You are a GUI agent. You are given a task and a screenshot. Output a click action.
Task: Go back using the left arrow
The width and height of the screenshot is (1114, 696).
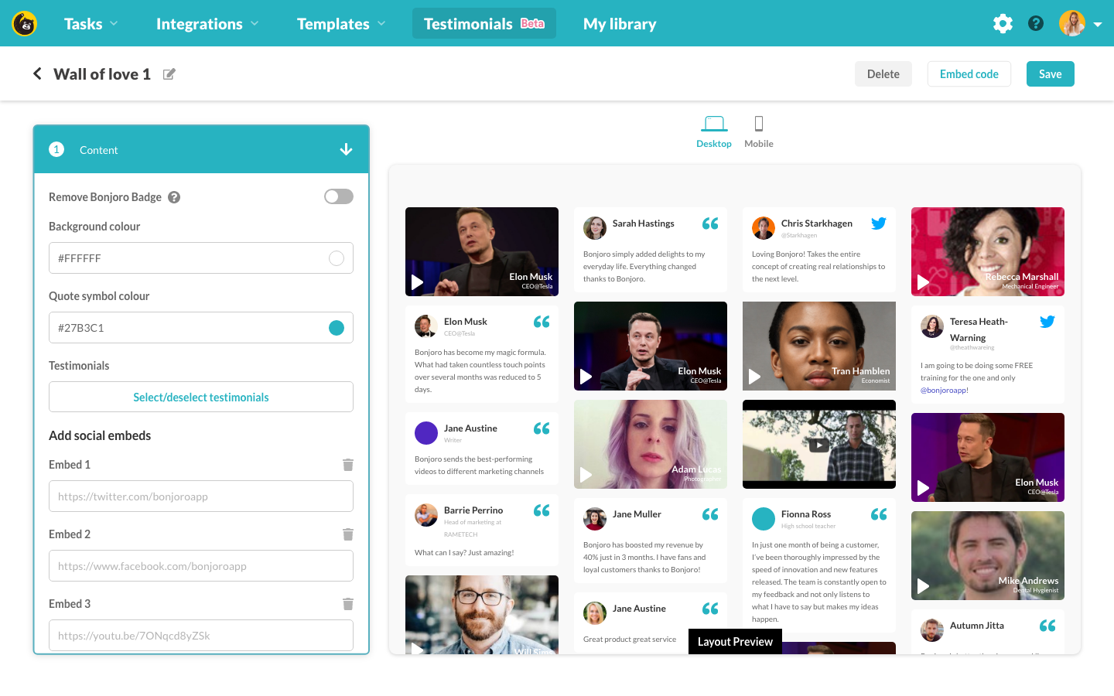pyautogui.click(x=37, y=73)
